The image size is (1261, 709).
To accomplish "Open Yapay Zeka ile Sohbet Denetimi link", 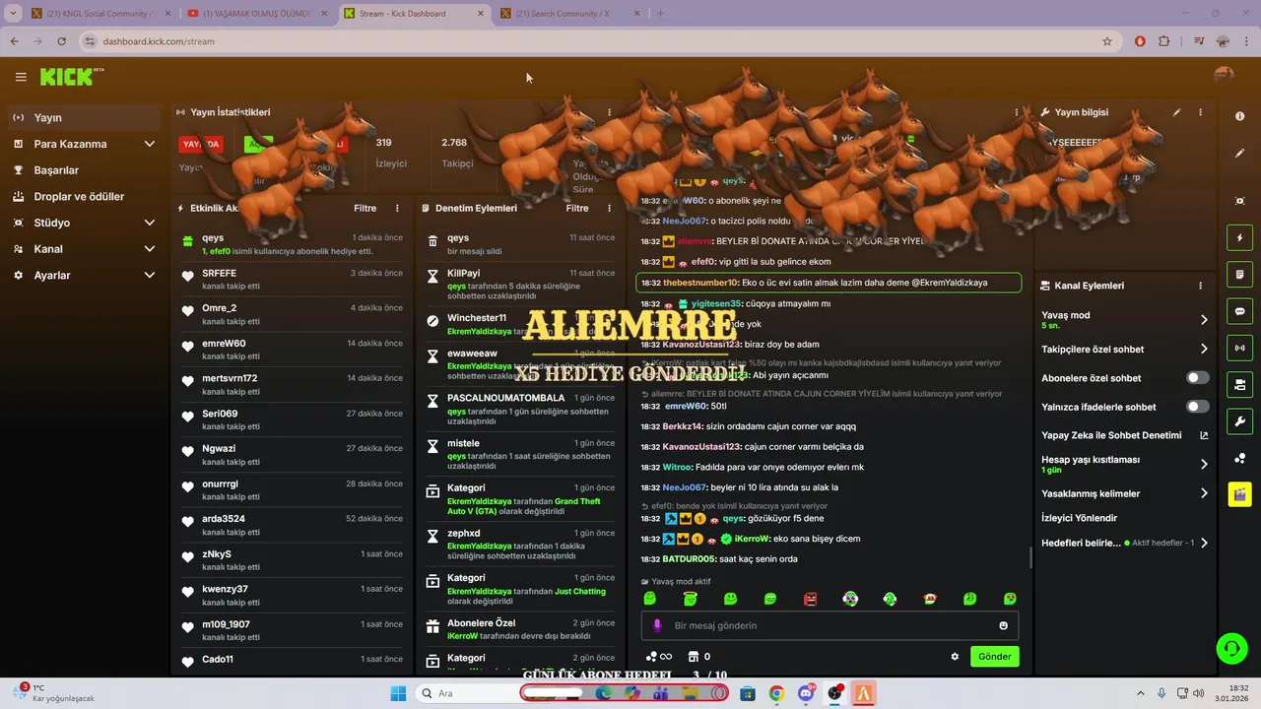I will pyautogui.click(x=1125, y=435).
